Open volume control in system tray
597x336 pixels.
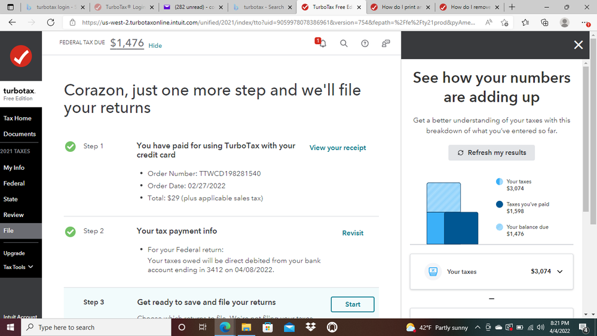coord(541,327)
